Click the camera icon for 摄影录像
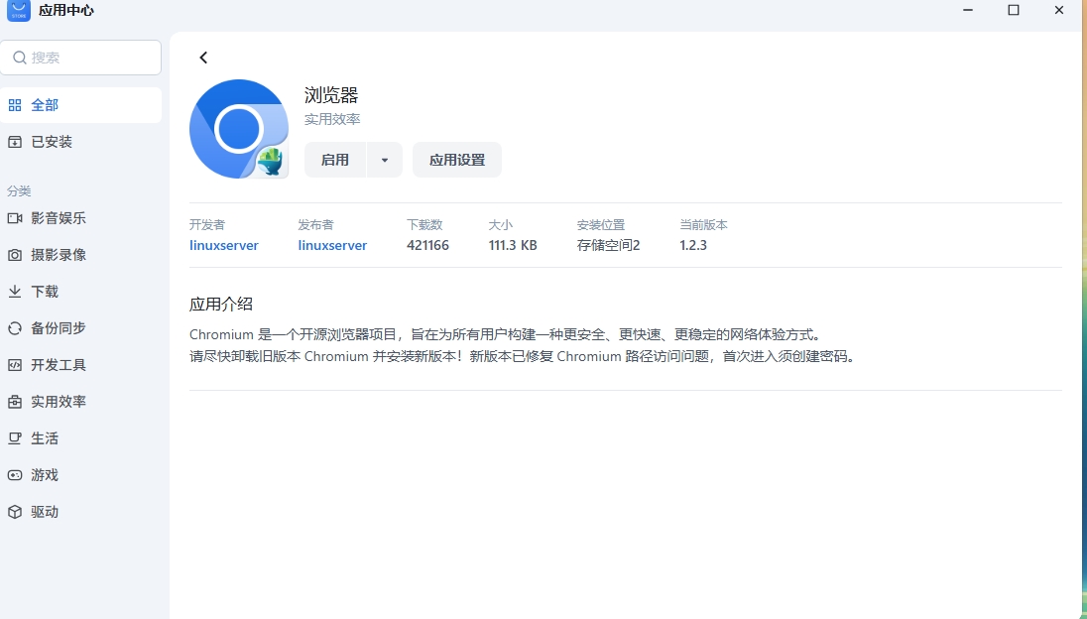Screen dimensions: 1087x619 [15, 255]
